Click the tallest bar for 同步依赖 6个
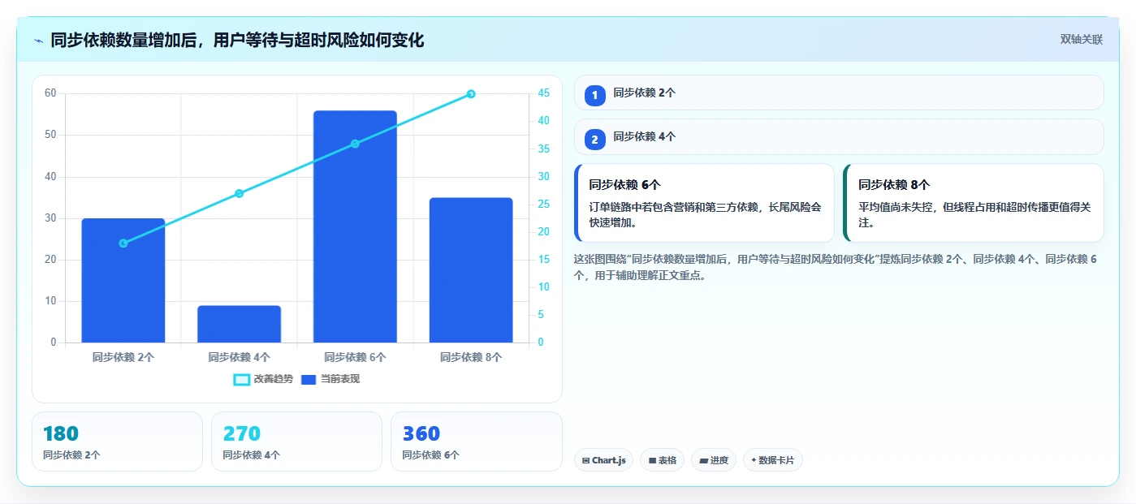The width and height of the screenshot is (1136, 504). click(355, 226)
